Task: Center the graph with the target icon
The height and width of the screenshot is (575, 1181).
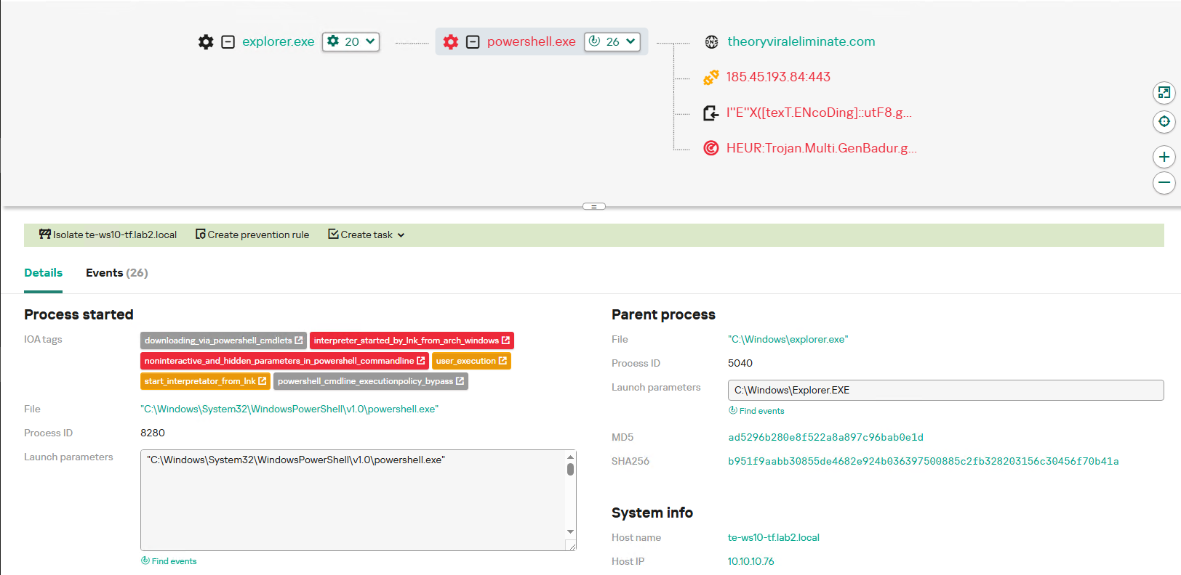Action: tap(1164, 122)
